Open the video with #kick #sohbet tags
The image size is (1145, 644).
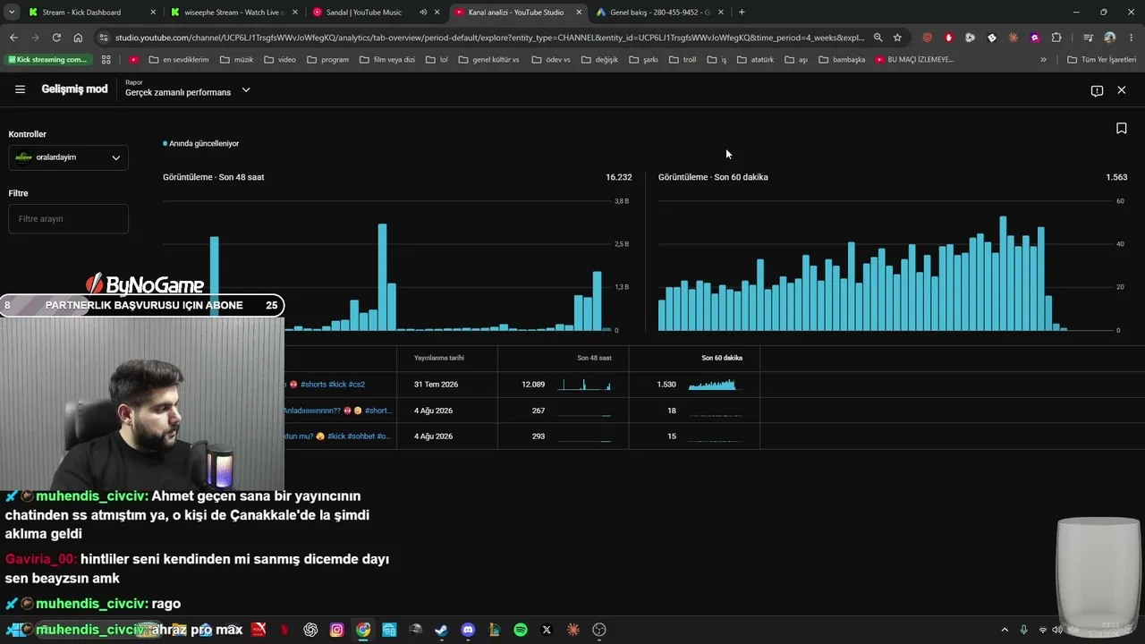click(337, 436)
